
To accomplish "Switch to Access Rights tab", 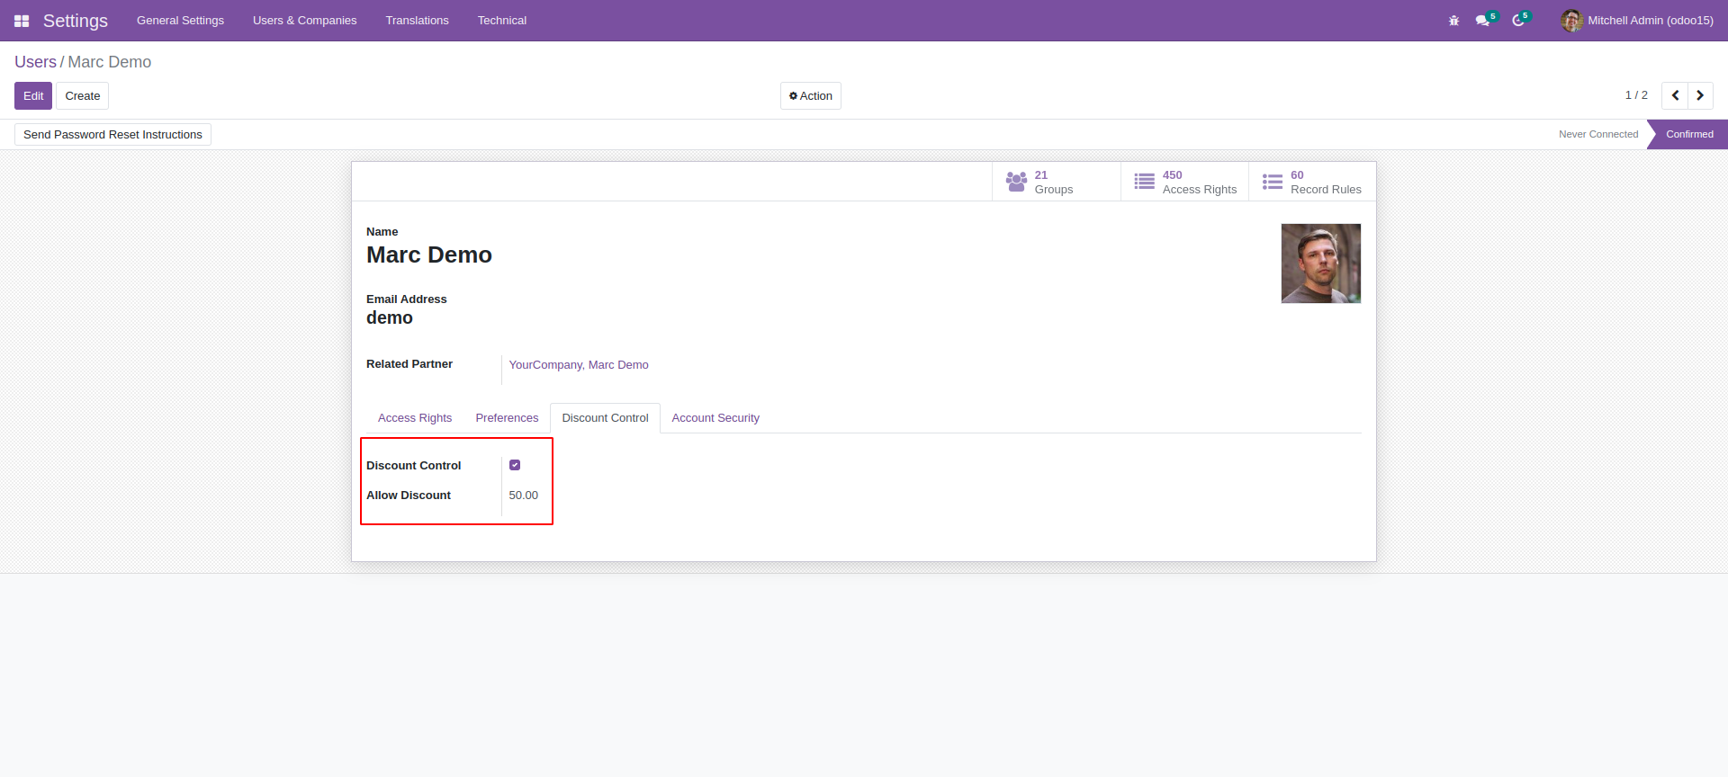I will [x=415, y=418].
